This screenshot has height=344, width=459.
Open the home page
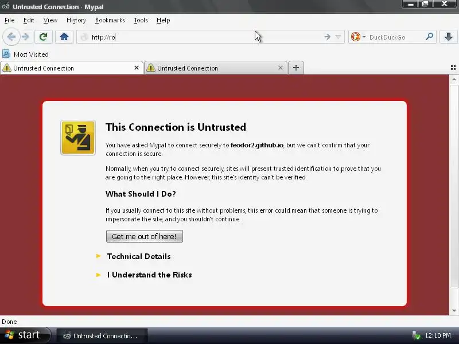coord(64,37)
